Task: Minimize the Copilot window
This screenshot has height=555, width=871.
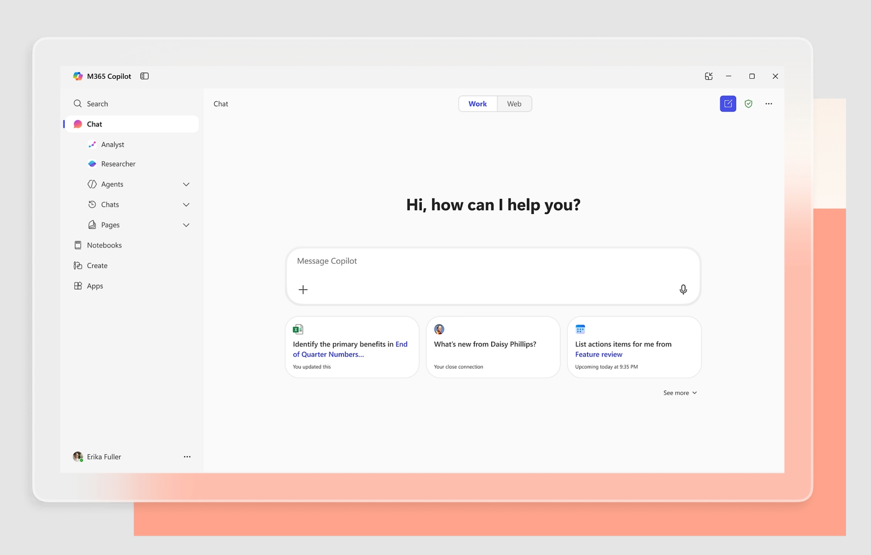Action: click(x=728, y=76)
